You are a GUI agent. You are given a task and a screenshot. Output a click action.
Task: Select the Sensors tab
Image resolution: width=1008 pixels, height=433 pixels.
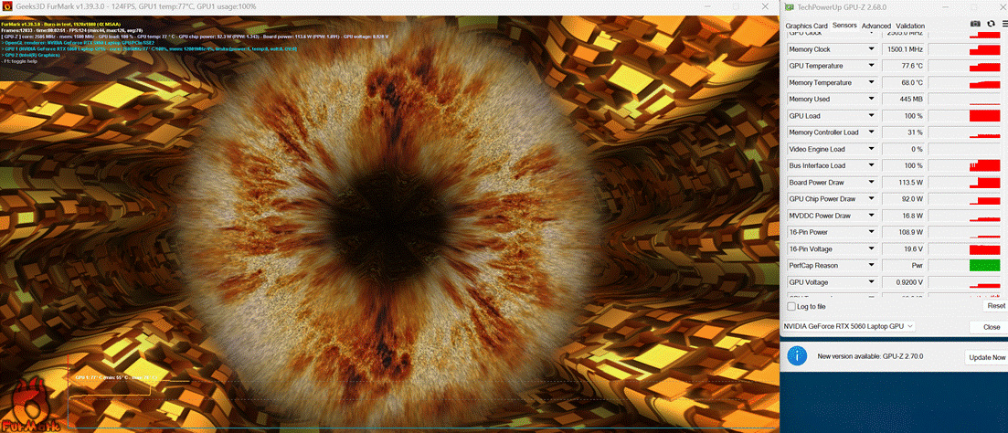click(x=844, y=26)
